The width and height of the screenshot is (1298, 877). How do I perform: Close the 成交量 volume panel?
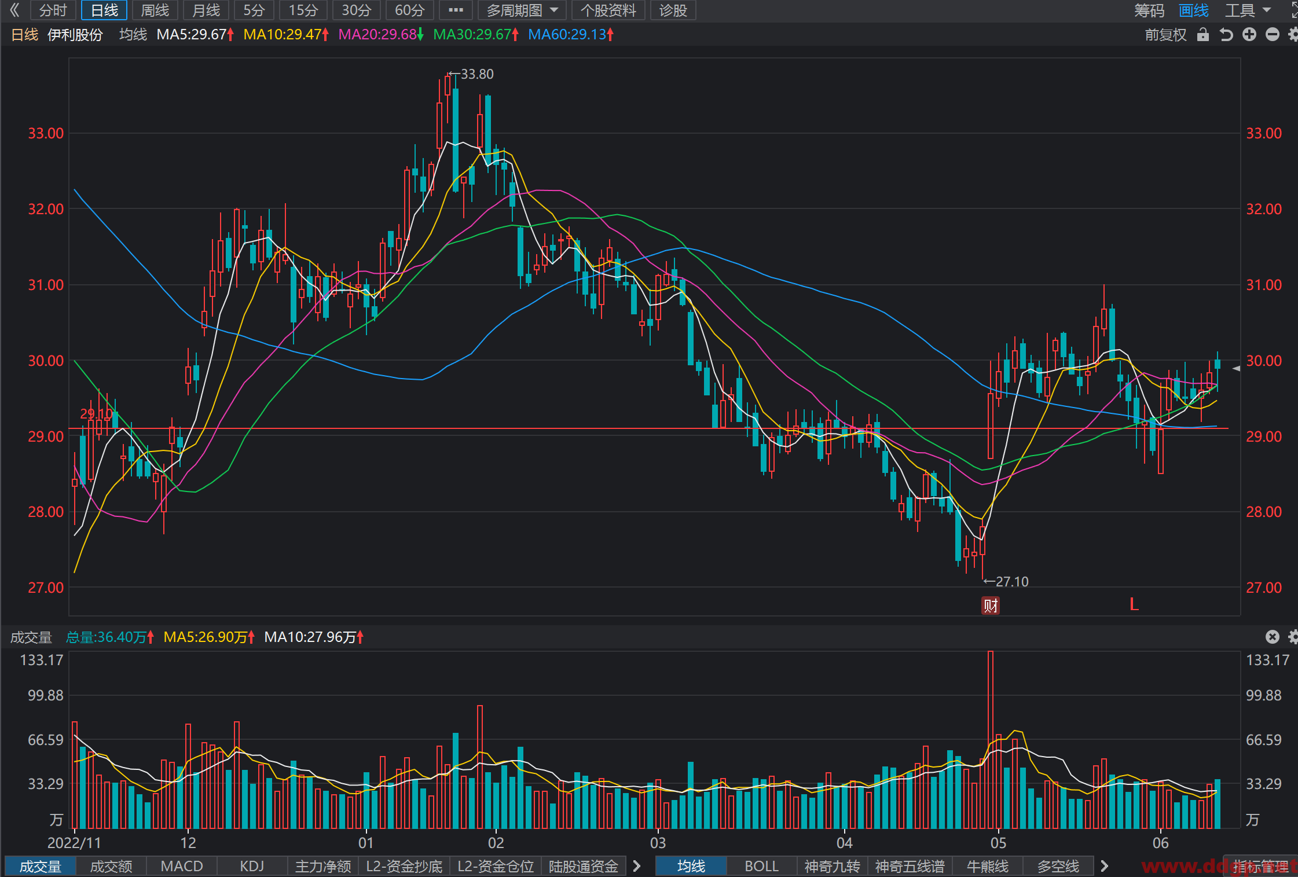click(1273, 637)
